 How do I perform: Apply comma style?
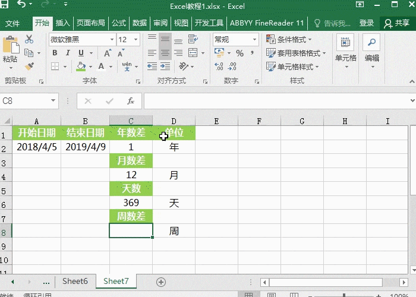[253, 53]
